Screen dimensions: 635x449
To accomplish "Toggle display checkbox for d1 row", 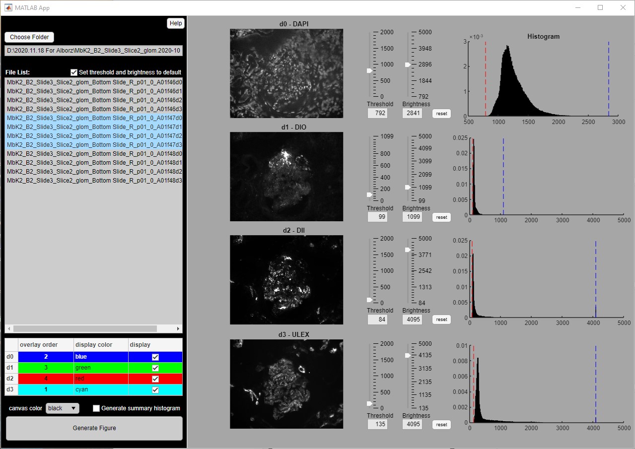I will (155, 368).
